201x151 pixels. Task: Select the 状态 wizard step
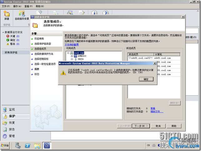pos(37,74)
